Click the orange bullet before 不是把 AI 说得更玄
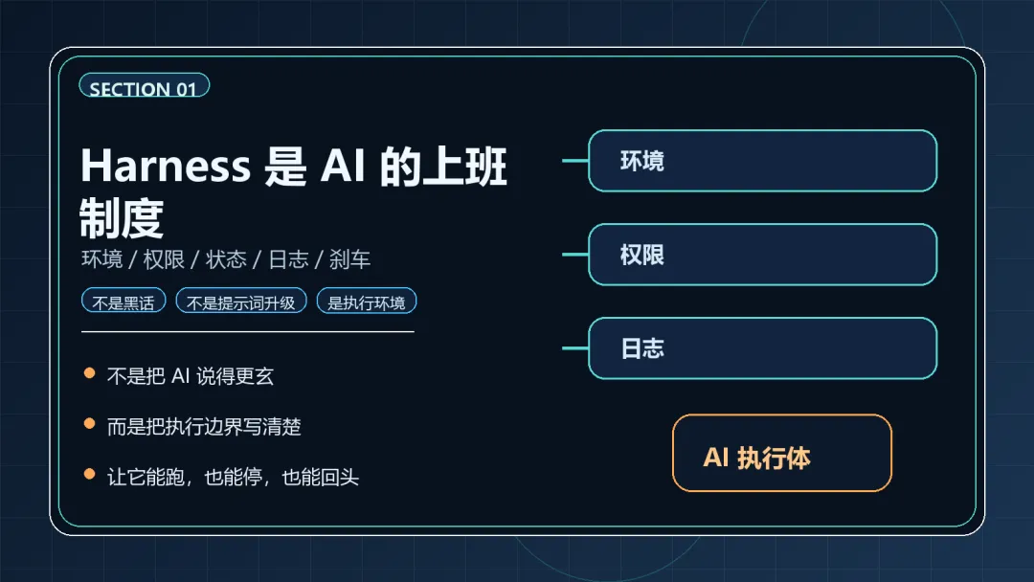This screenshot has width=1034, height=582. [89, 373]
